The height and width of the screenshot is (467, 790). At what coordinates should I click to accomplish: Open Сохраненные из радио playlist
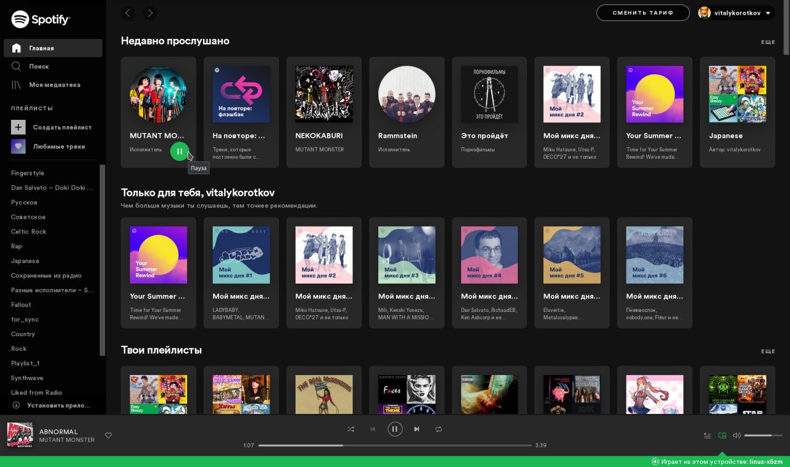coord(46,276)
